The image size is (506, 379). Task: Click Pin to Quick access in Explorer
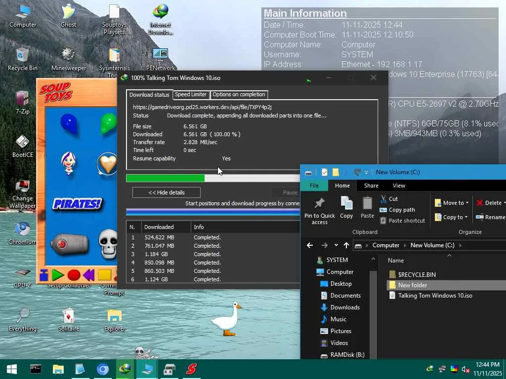(x=320, y=211)
